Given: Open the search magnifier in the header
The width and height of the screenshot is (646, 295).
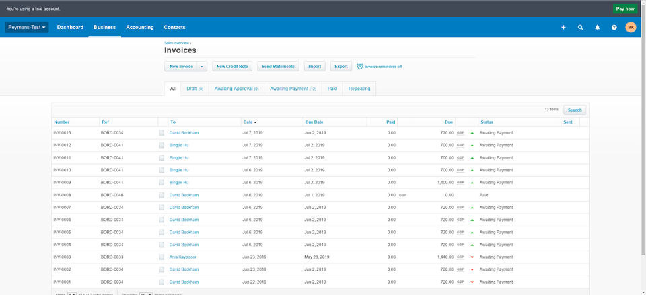Looking at the screenshot, I should 581,27.
